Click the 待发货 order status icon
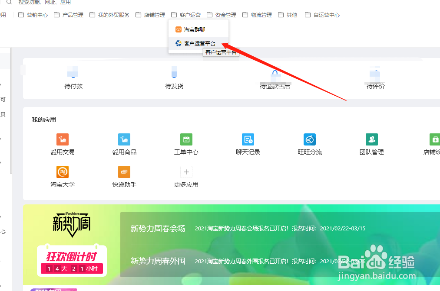The width and height of the screenshot is (440, 291). pos(174,72)
